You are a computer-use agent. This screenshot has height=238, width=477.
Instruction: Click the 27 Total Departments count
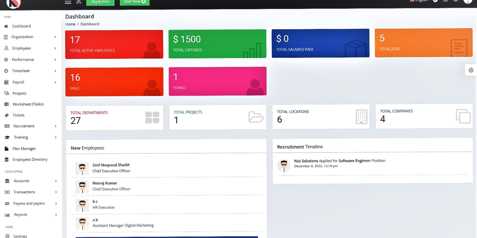click(x=75, y=121)
